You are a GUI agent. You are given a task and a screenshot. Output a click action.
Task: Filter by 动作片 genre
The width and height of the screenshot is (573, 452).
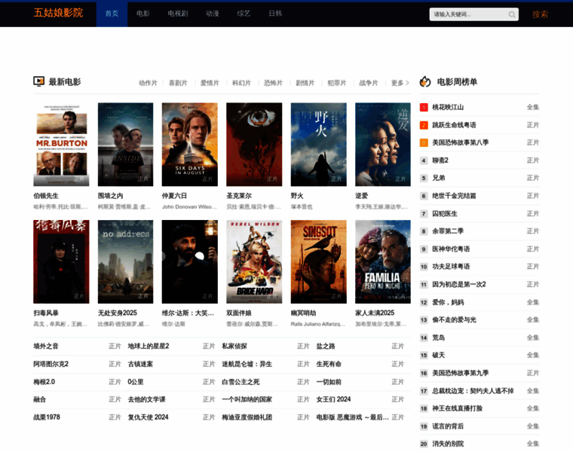tap(148, 83)
